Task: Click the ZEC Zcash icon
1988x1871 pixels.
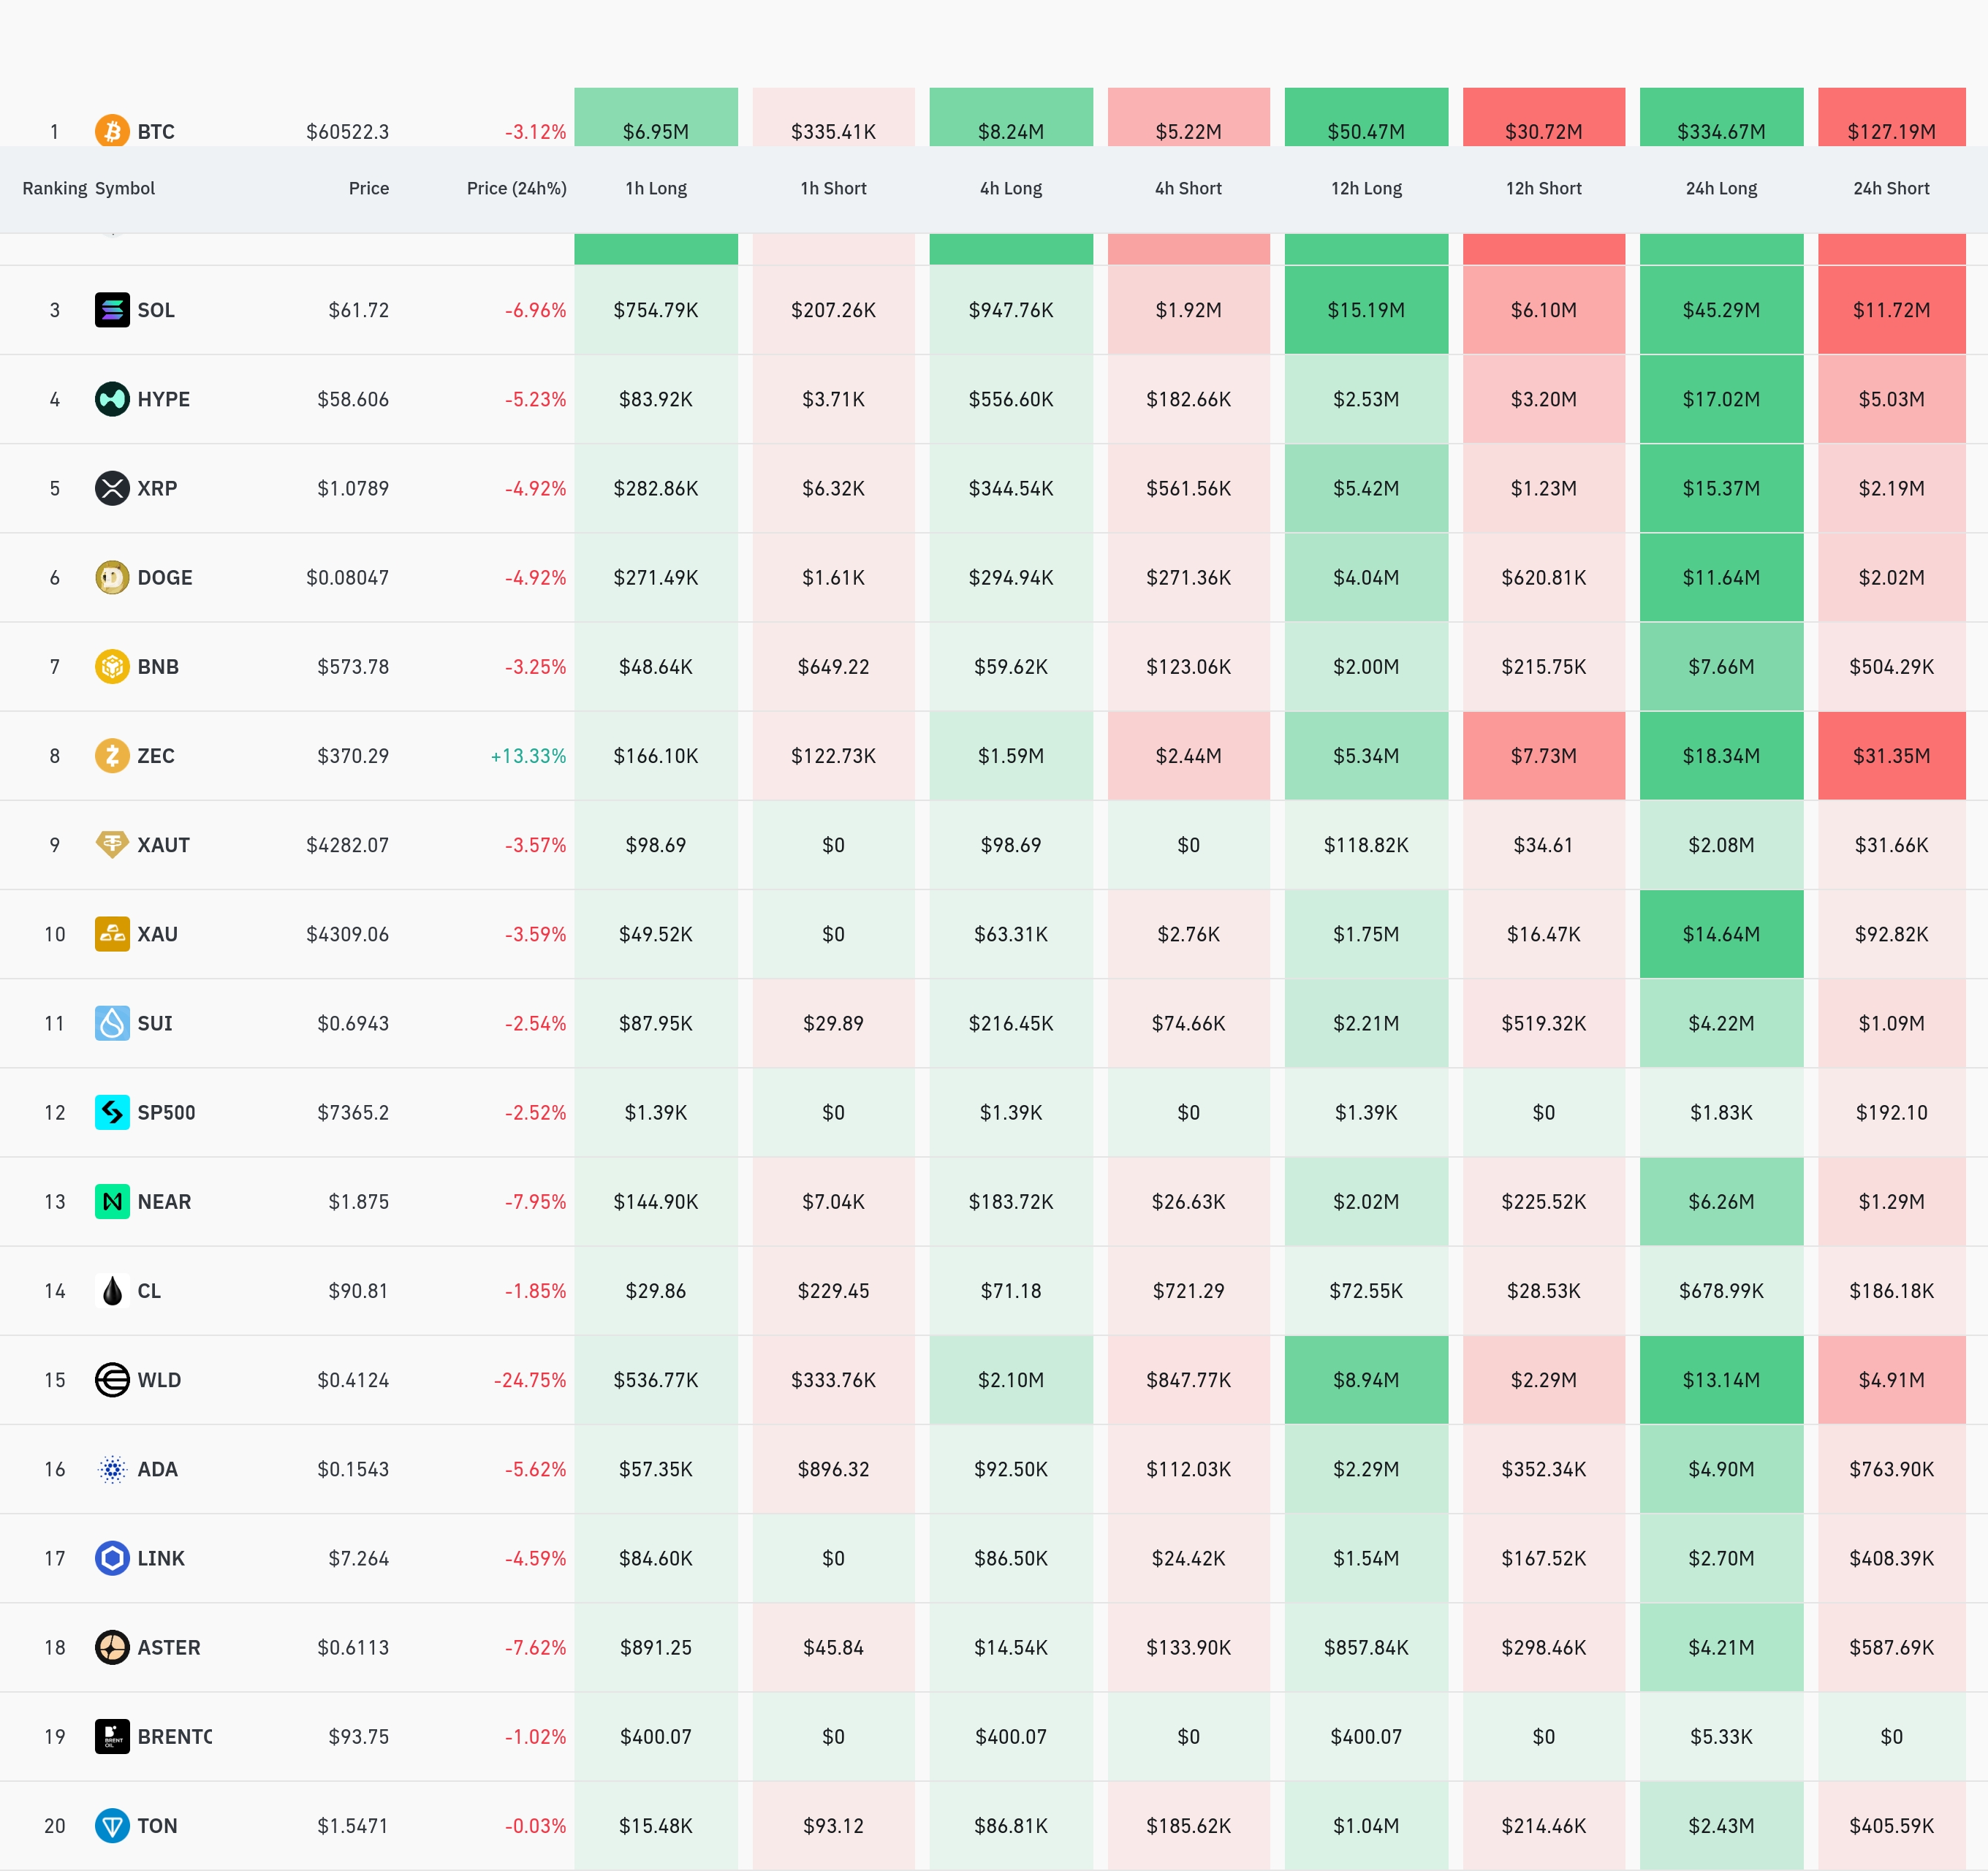Action: [x=112, y=755]
